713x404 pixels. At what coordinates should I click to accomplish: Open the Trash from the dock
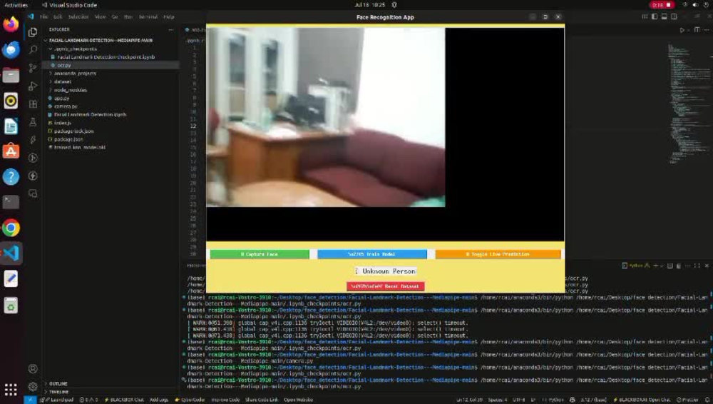point(11,305)
